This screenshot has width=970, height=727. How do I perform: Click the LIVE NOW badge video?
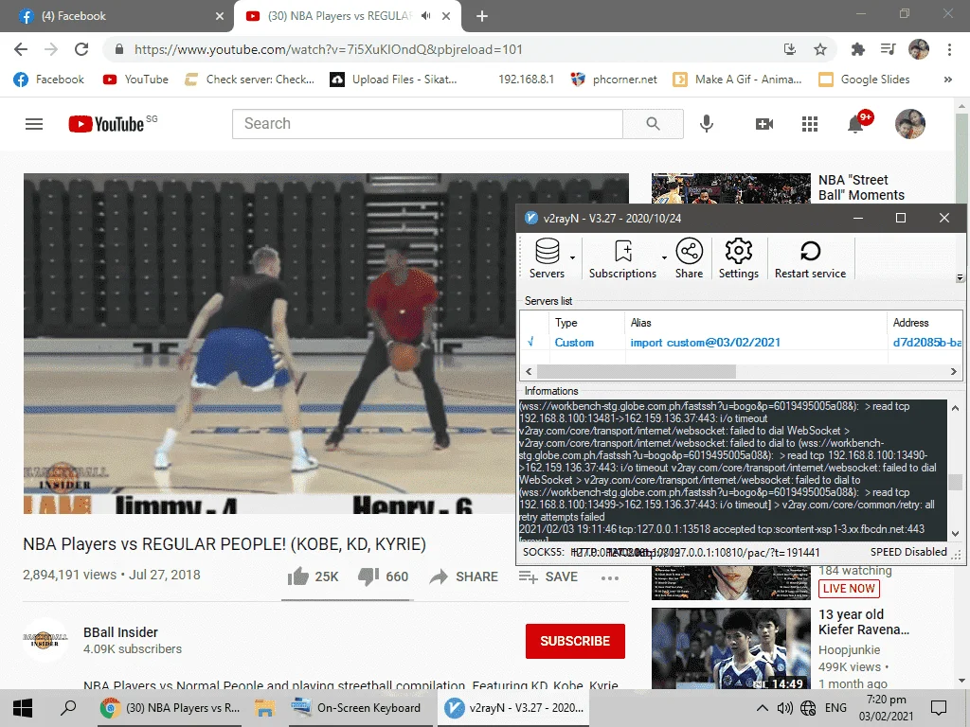tap(849, 589)
